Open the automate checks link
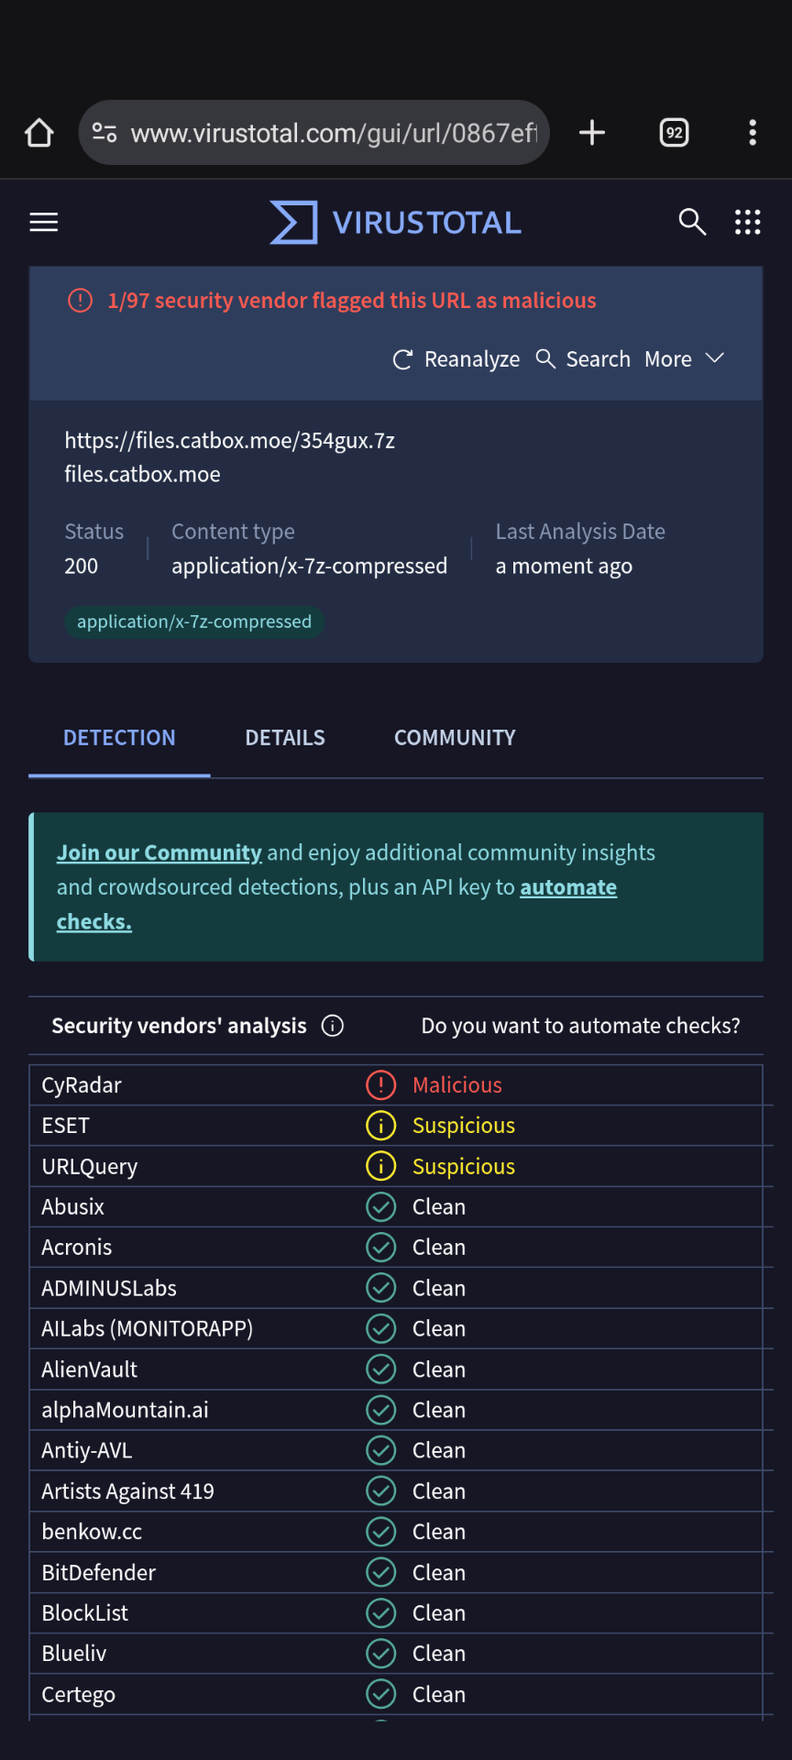This screenshot has width=792, height=1760. (568, 887)
